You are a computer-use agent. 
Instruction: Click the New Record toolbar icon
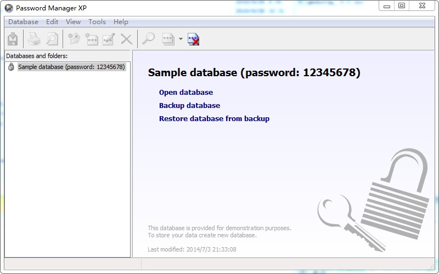pyautogui.click(x=91, y=39)
